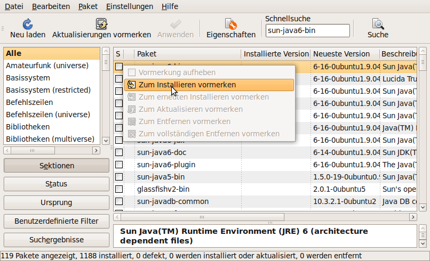Click the Suche magnifier icon

click(x=378, y=24)
